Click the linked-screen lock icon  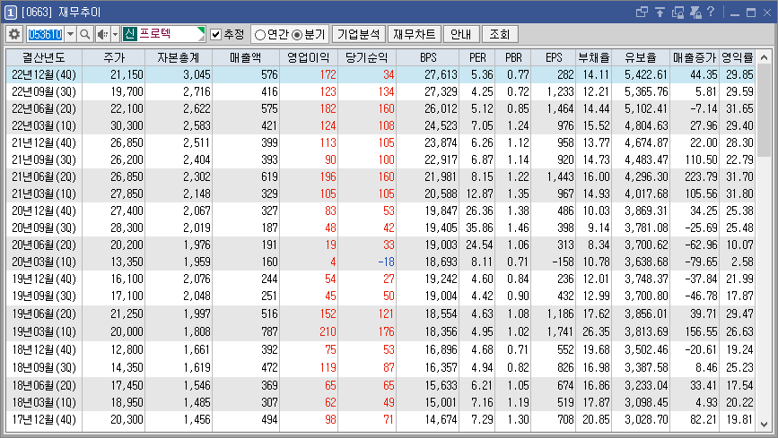coord(677,12)
